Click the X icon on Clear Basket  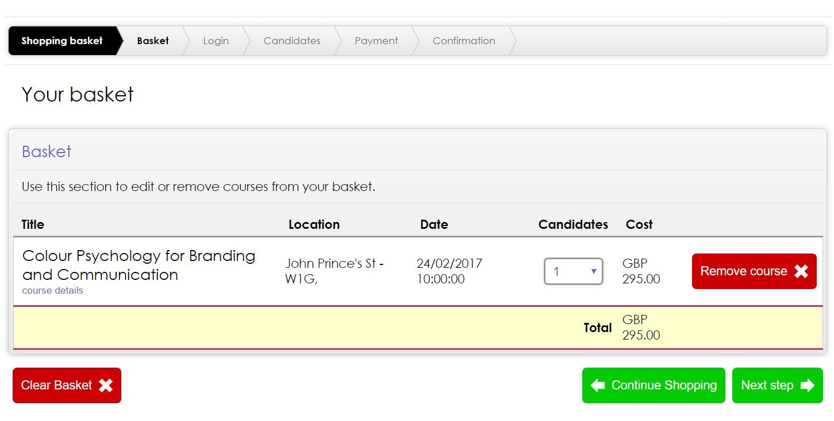point(106,385)
